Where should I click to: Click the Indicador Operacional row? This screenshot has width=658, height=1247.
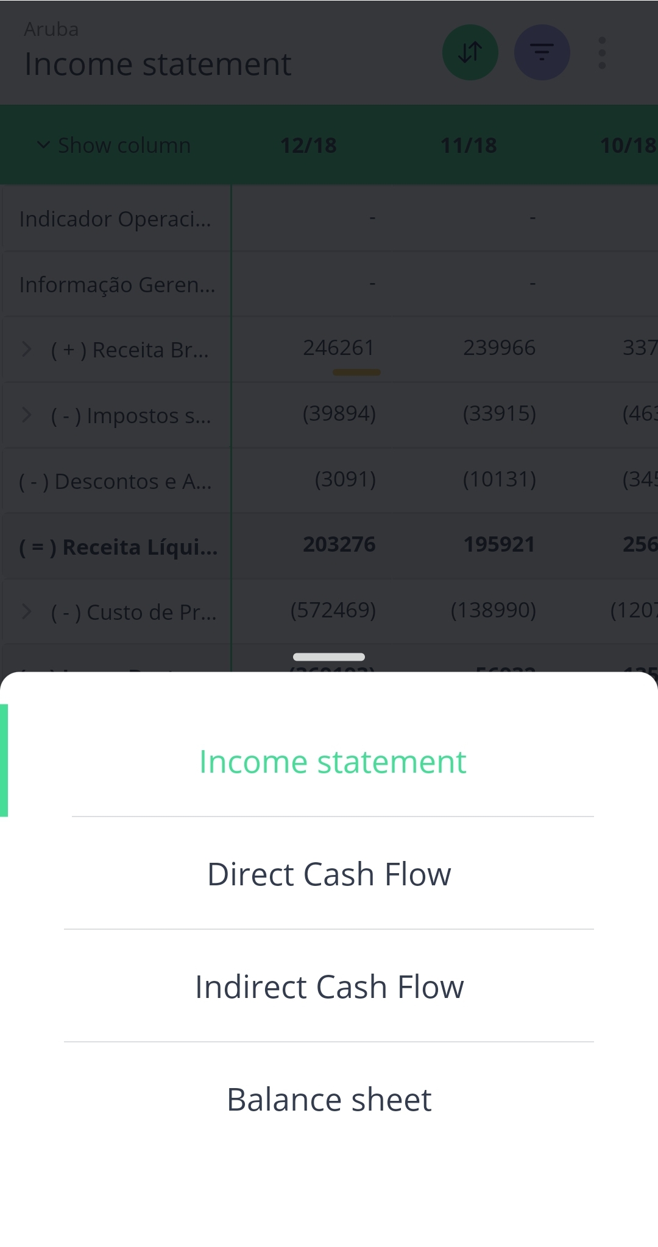pyautogui.click(x=116, y=219)
